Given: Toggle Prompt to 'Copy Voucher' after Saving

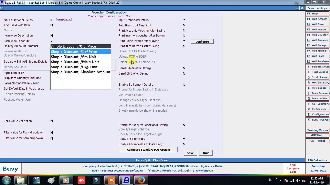Looking at the screenshot, I should click(x=184, y=125).
